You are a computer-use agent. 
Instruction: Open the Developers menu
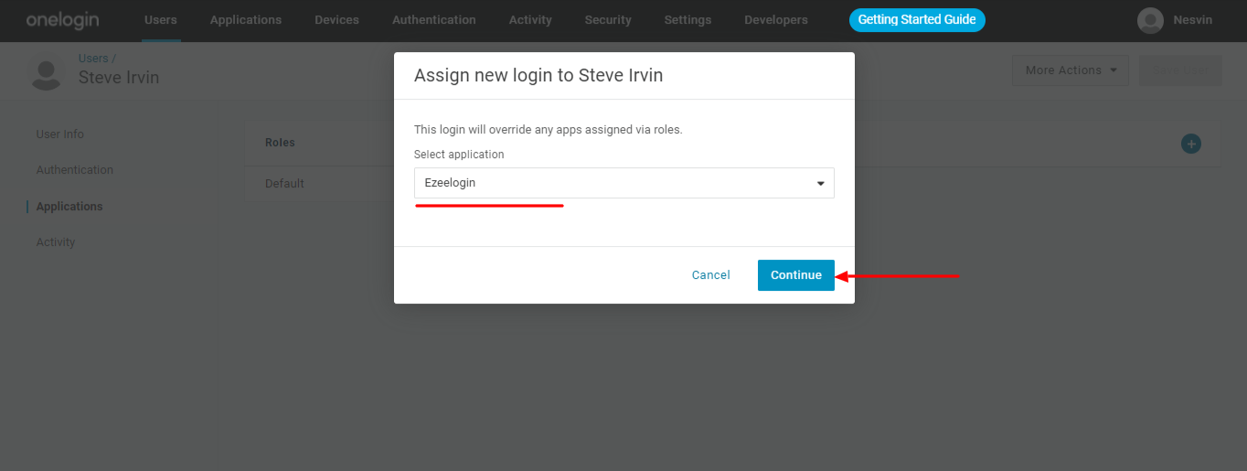[x=776, y=20]
